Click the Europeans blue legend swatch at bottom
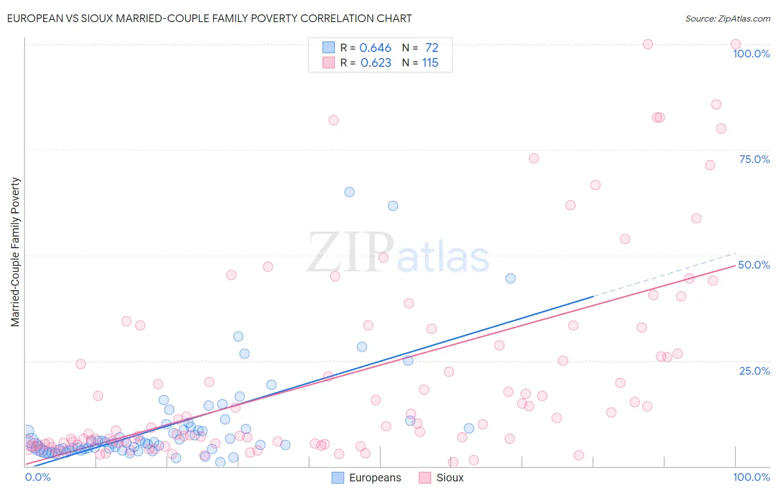The height and width of the screenshot is (493, 777). 338,478
